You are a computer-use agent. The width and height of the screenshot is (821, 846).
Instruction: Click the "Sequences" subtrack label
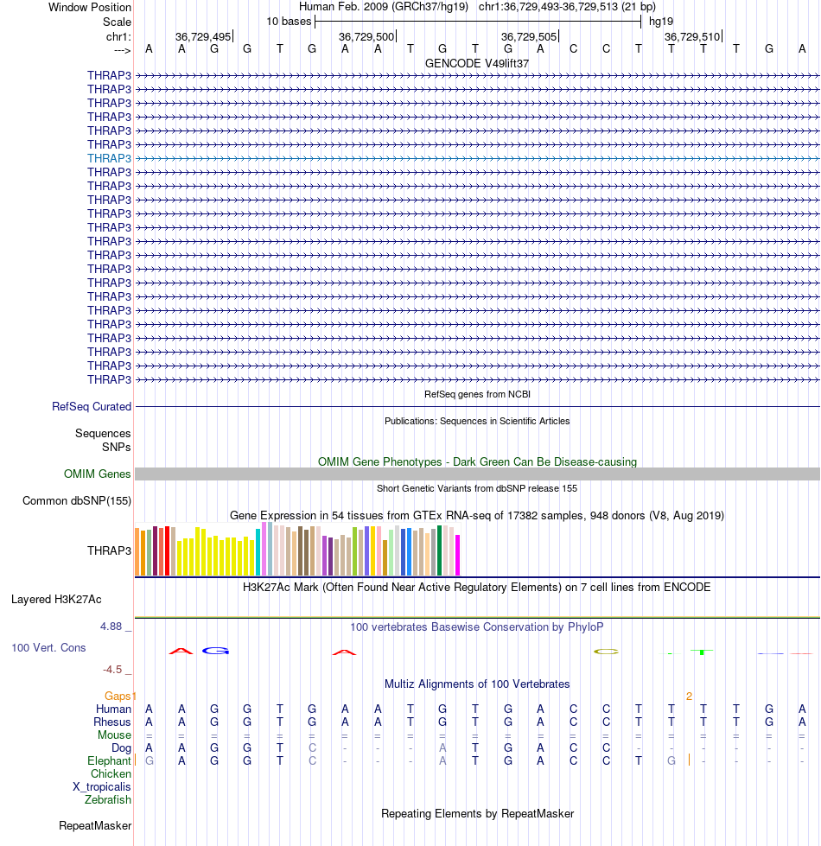tap(103, 434)
